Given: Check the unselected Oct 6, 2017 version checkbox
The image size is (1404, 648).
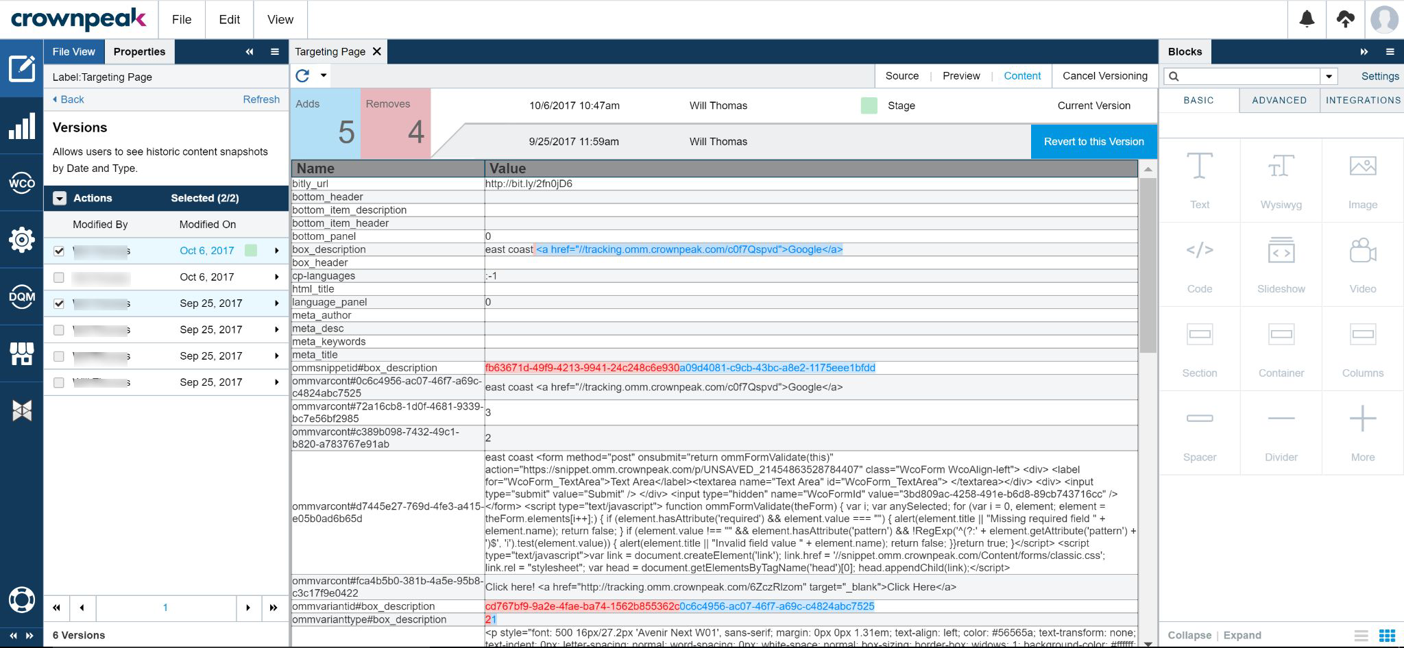Looking at the screenshot, I should click(x=59, y=277).
